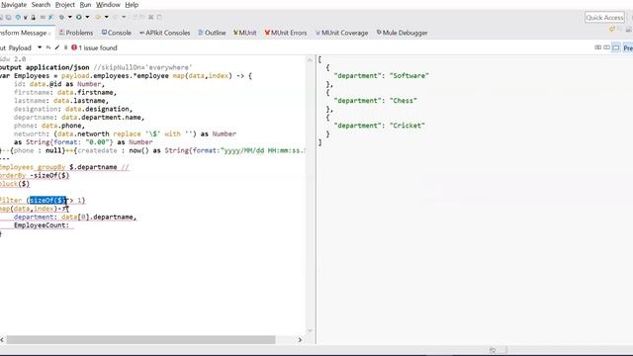Screen dimensions: 633x356
Task: Select the script-only single pane layout icon
Action: point(615,47)
